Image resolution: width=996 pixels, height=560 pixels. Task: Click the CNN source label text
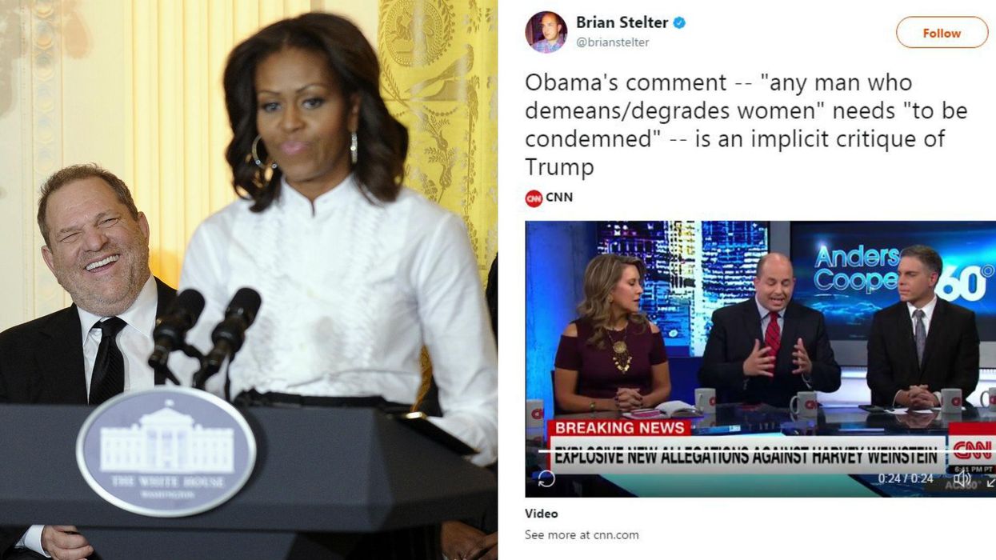point(559,198)
